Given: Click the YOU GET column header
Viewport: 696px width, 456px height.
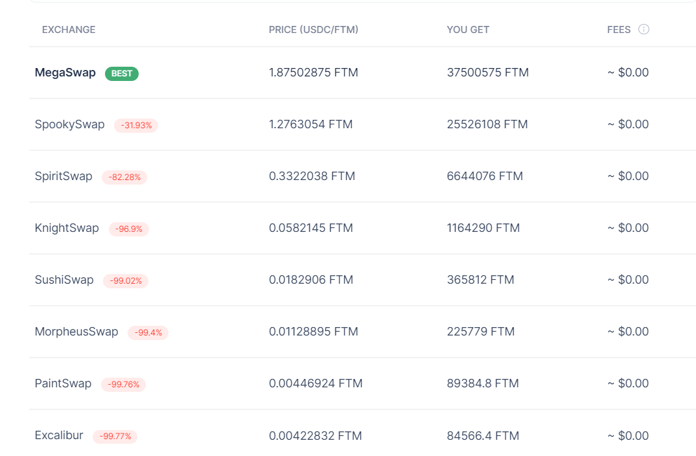Looking at the screenshot, I should point(468,30).
